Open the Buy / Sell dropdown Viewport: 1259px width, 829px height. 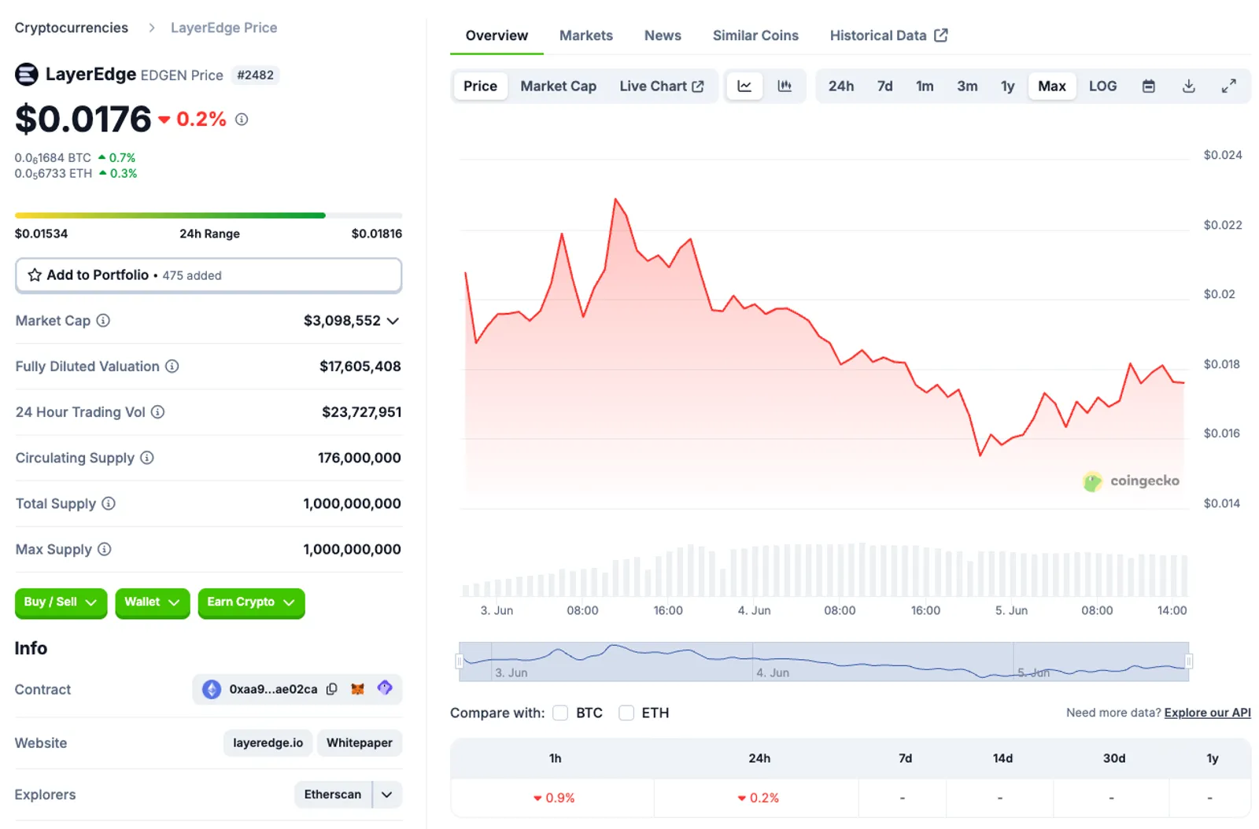[x=61, y=602]
